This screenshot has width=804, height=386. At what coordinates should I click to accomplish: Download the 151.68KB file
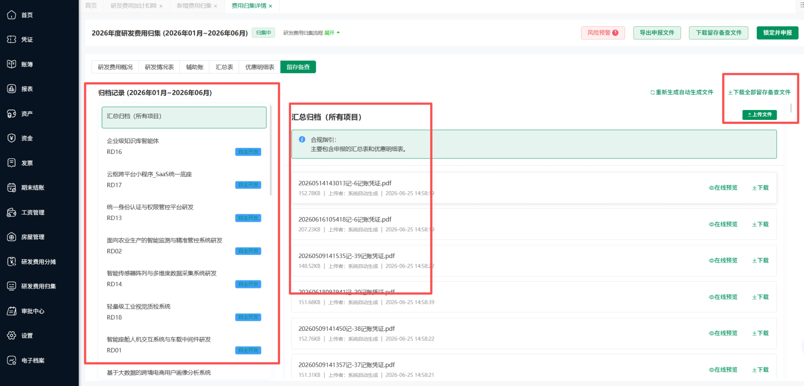[x=760, y=297]
